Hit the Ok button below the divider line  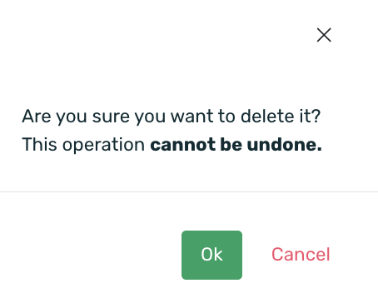point(211,255)
